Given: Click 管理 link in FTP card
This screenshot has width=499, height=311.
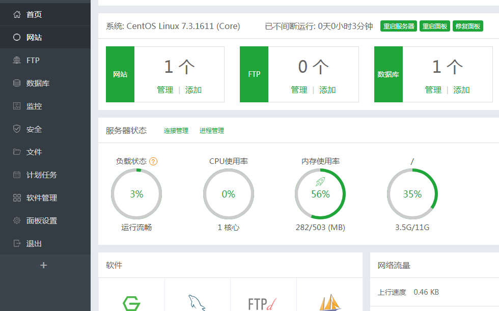Looking at the screenshot, I should (x=299, y=90).
